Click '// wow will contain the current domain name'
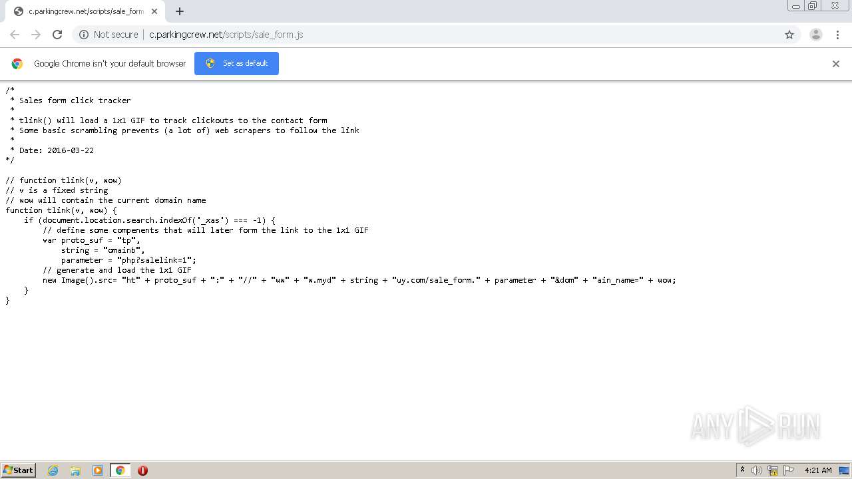852x479 pixels. [x=106, y=200]
